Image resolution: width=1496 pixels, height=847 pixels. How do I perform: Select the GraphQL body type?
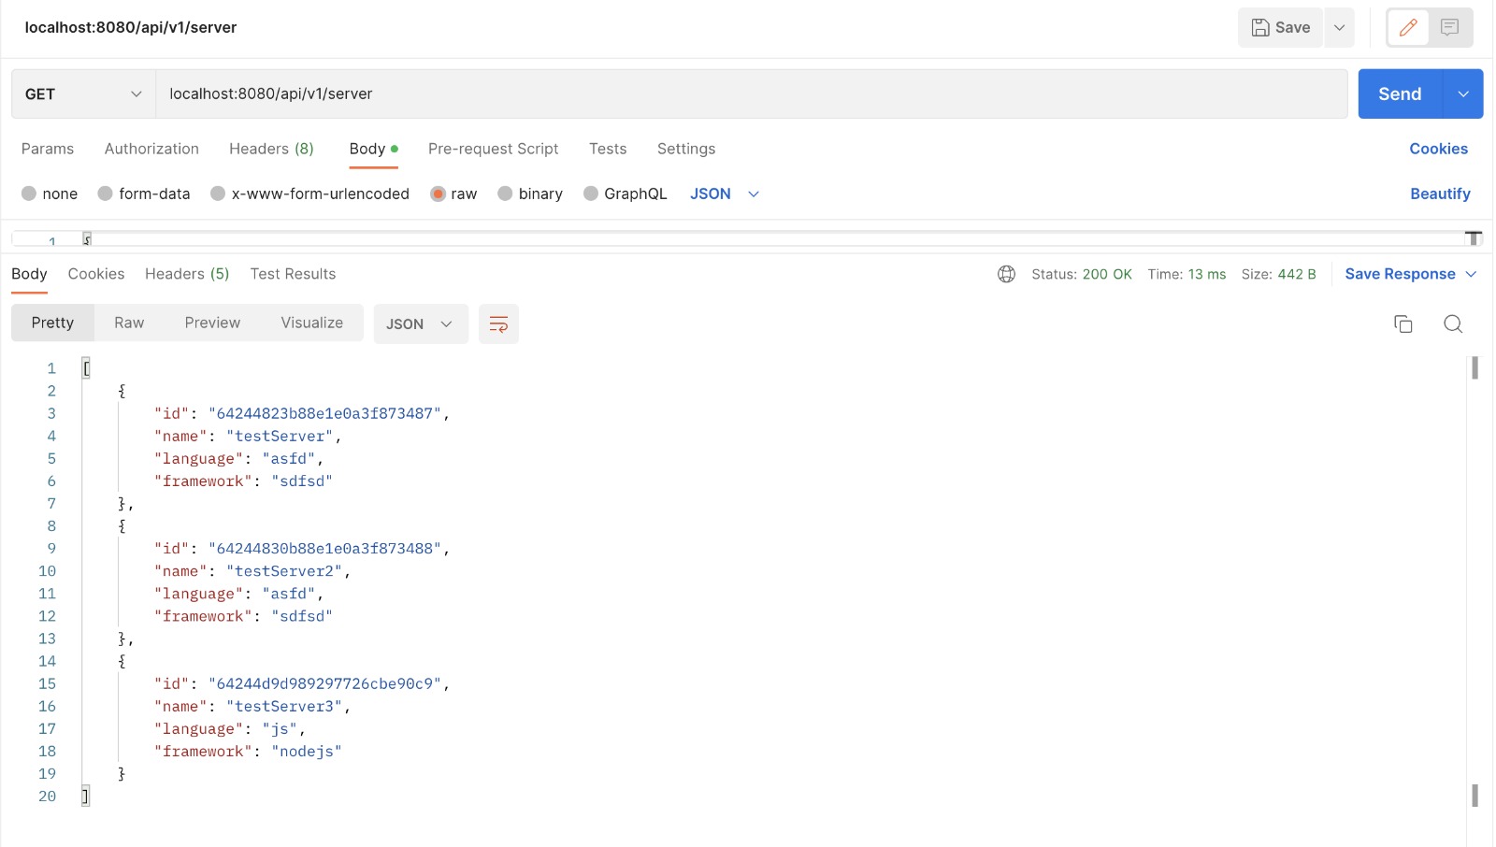click(x=590, y=194)
